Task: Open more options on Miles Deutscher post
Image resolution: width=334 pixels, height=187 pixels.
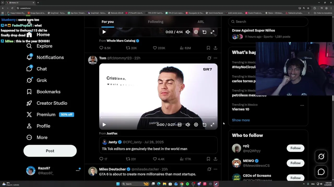Action: (x=215, y=169)
